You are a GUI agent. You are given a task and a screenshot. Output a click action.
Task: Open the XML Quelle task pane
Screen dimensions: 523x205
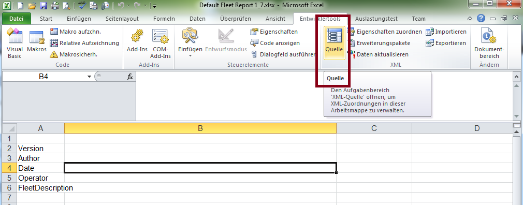[x=334, y=43]
